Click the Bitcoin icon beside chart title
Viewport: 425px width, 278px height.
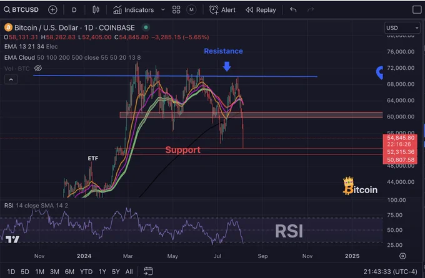8,27
